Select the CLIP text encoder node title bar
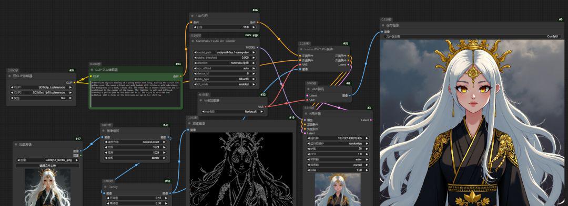 pos(135,70)
